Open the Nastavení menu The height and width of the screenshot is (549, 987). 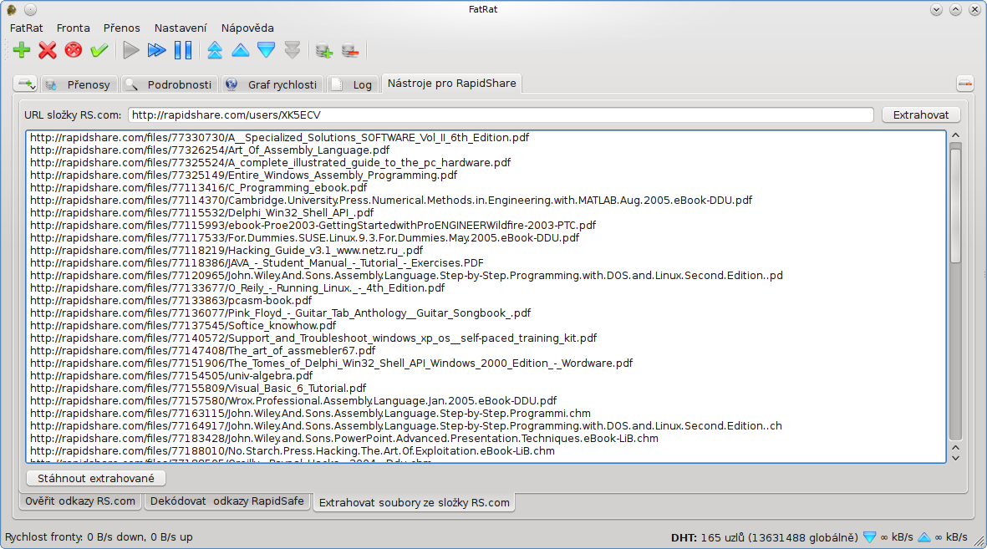(x=181, y=28)
